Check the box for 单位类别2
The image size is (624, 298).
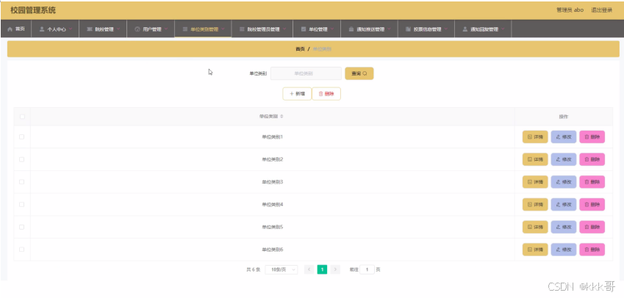click(x=21, y=159)
